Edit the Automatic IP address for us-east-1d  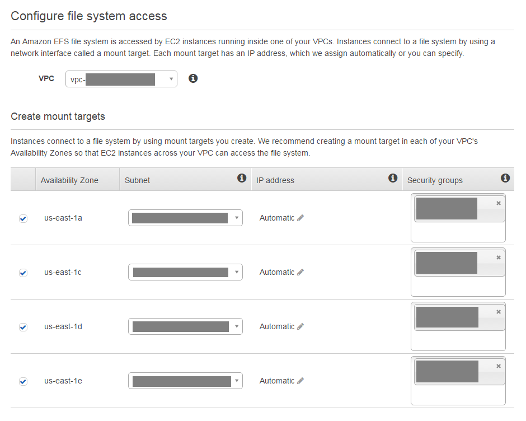(x=300, y=326)
